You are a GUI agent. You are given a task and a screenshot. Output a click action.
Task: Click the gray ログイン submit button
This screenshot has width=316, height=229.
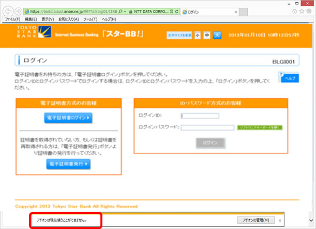(x=210, y=143)
